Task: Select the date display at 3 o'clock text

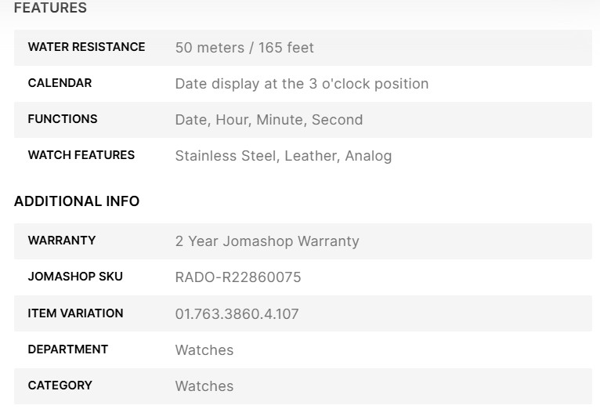Action: pyautogui.click(x=302, y=84)
